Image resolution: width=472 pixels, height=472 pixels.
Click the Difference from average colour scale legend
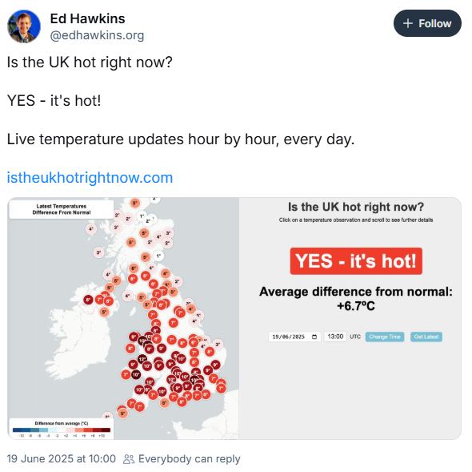[62, 429]
